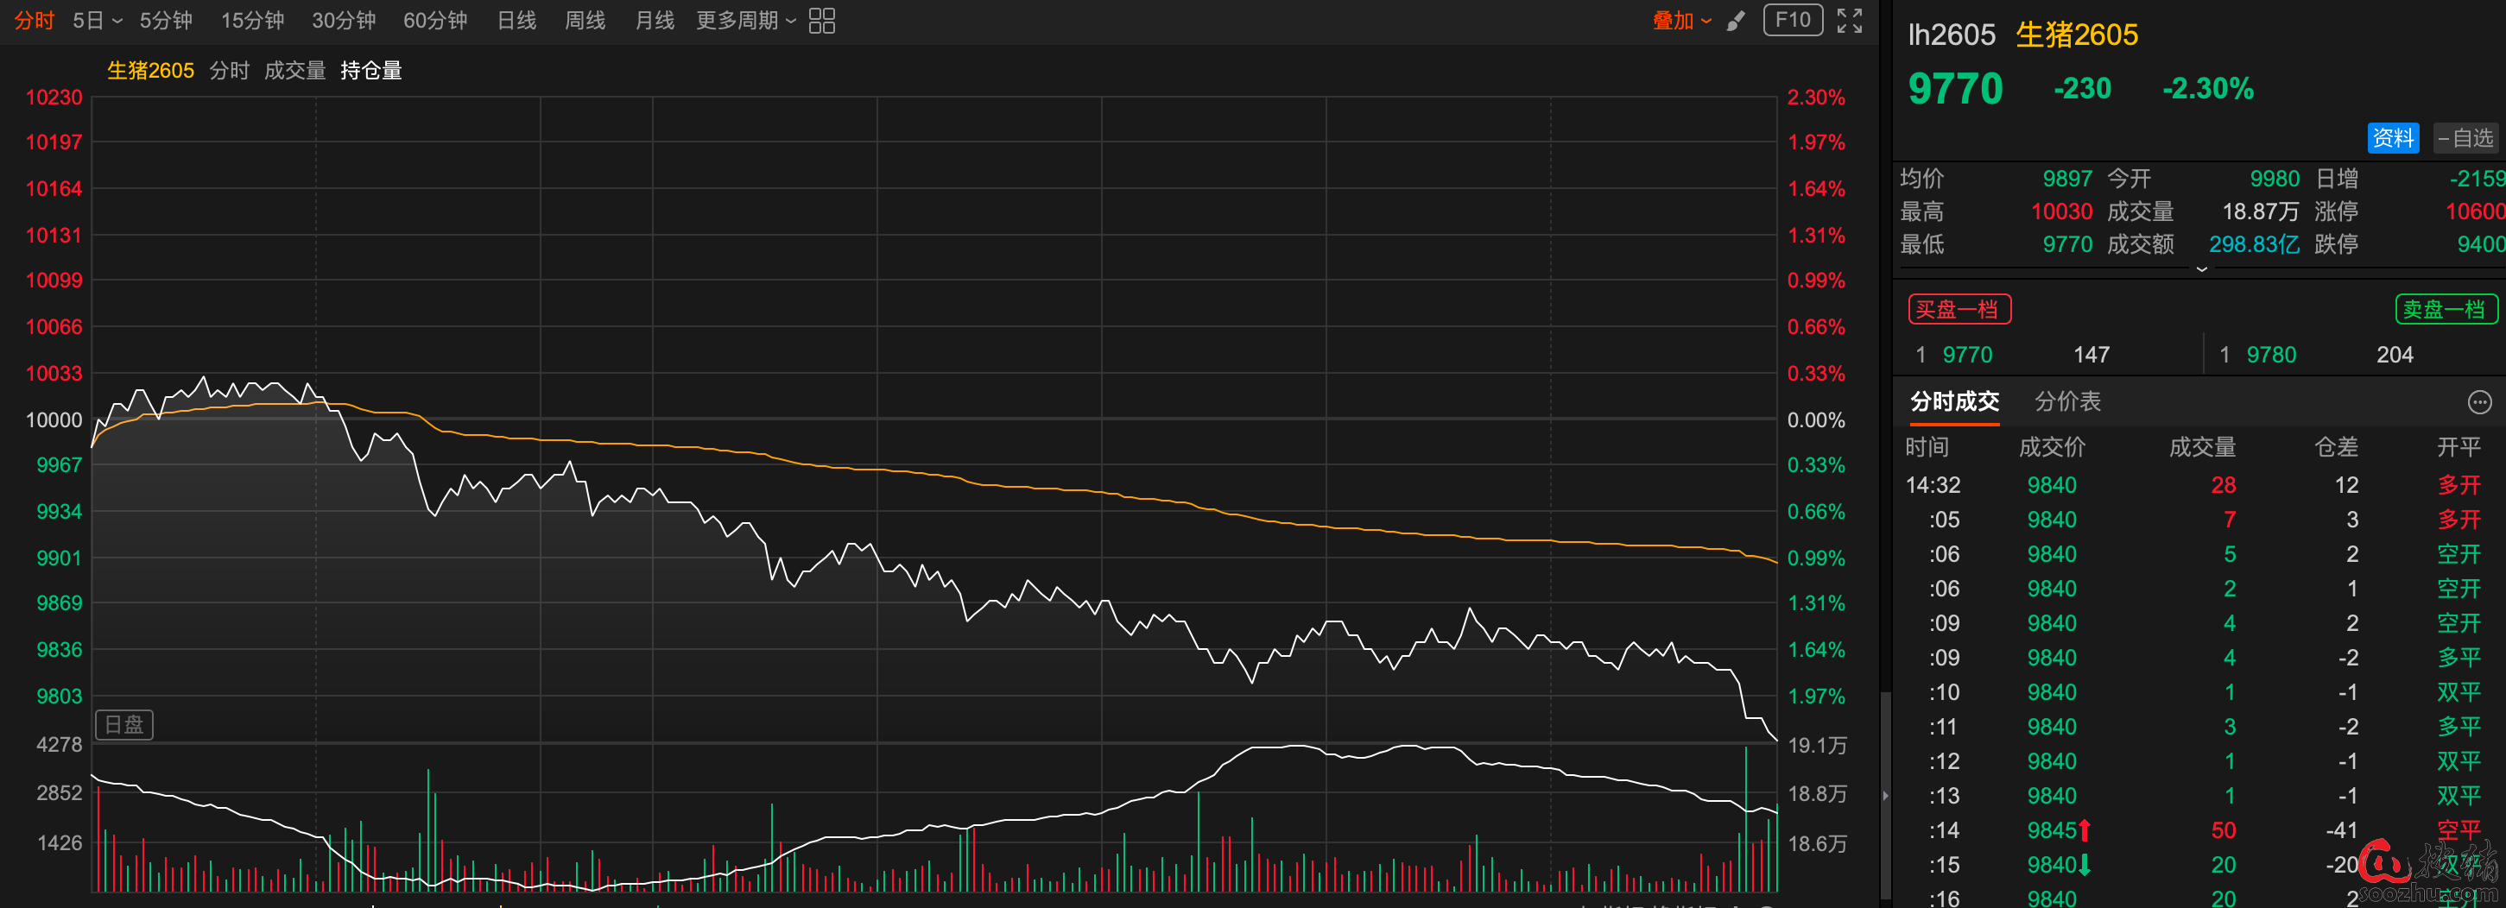Viewport: 2506px width, 908px height.
Task: Toggle 分时 line display in legend
Action: [229, 71]
